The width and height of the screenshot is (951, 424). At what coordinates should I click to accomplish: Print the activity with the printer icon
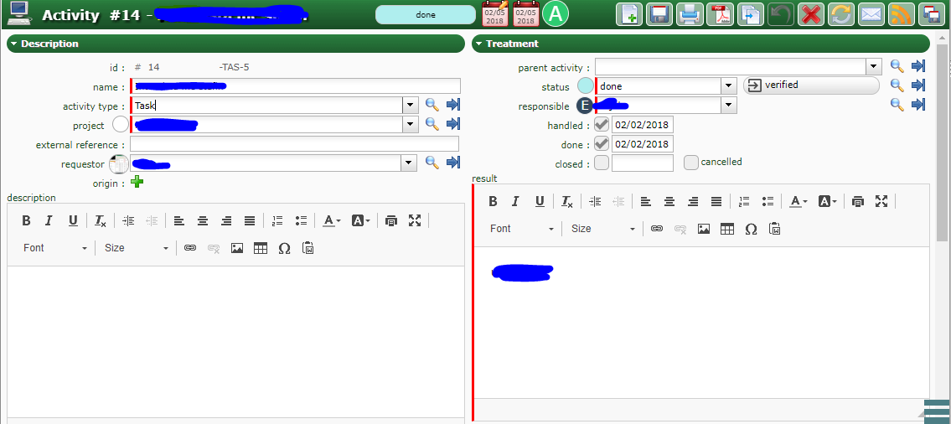689,14
